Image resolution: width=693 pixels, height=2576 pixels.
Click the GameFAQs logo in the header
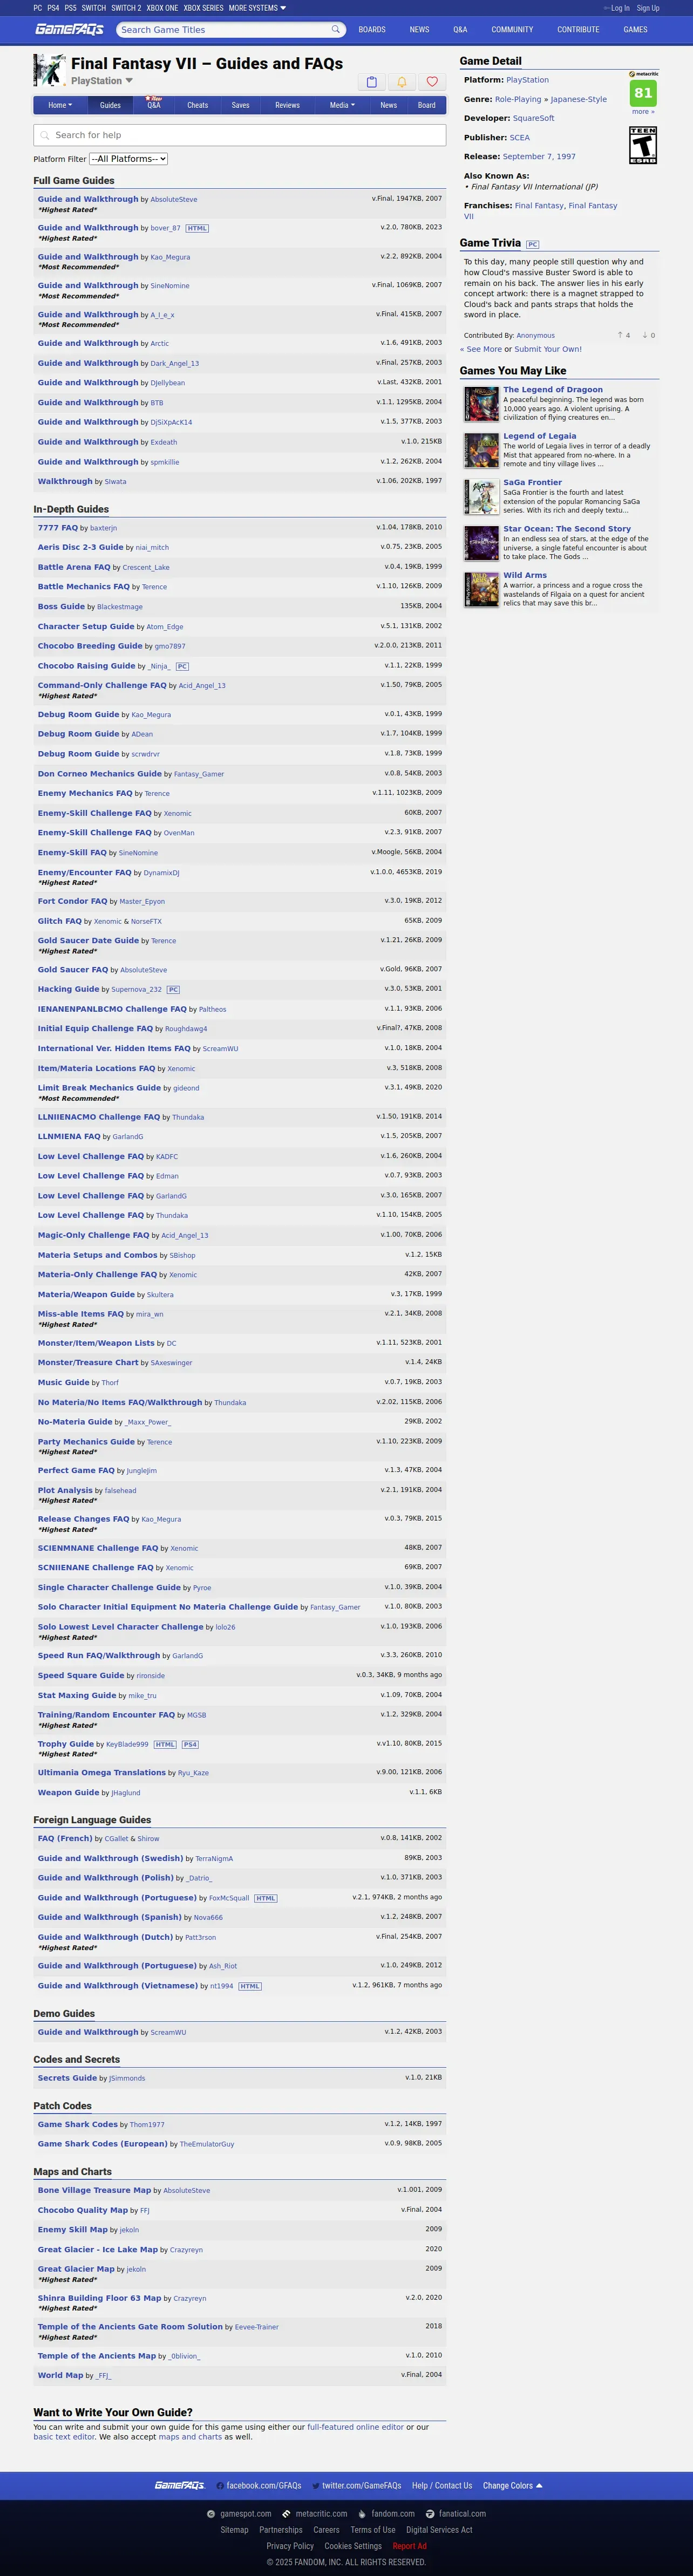(69, 29)
